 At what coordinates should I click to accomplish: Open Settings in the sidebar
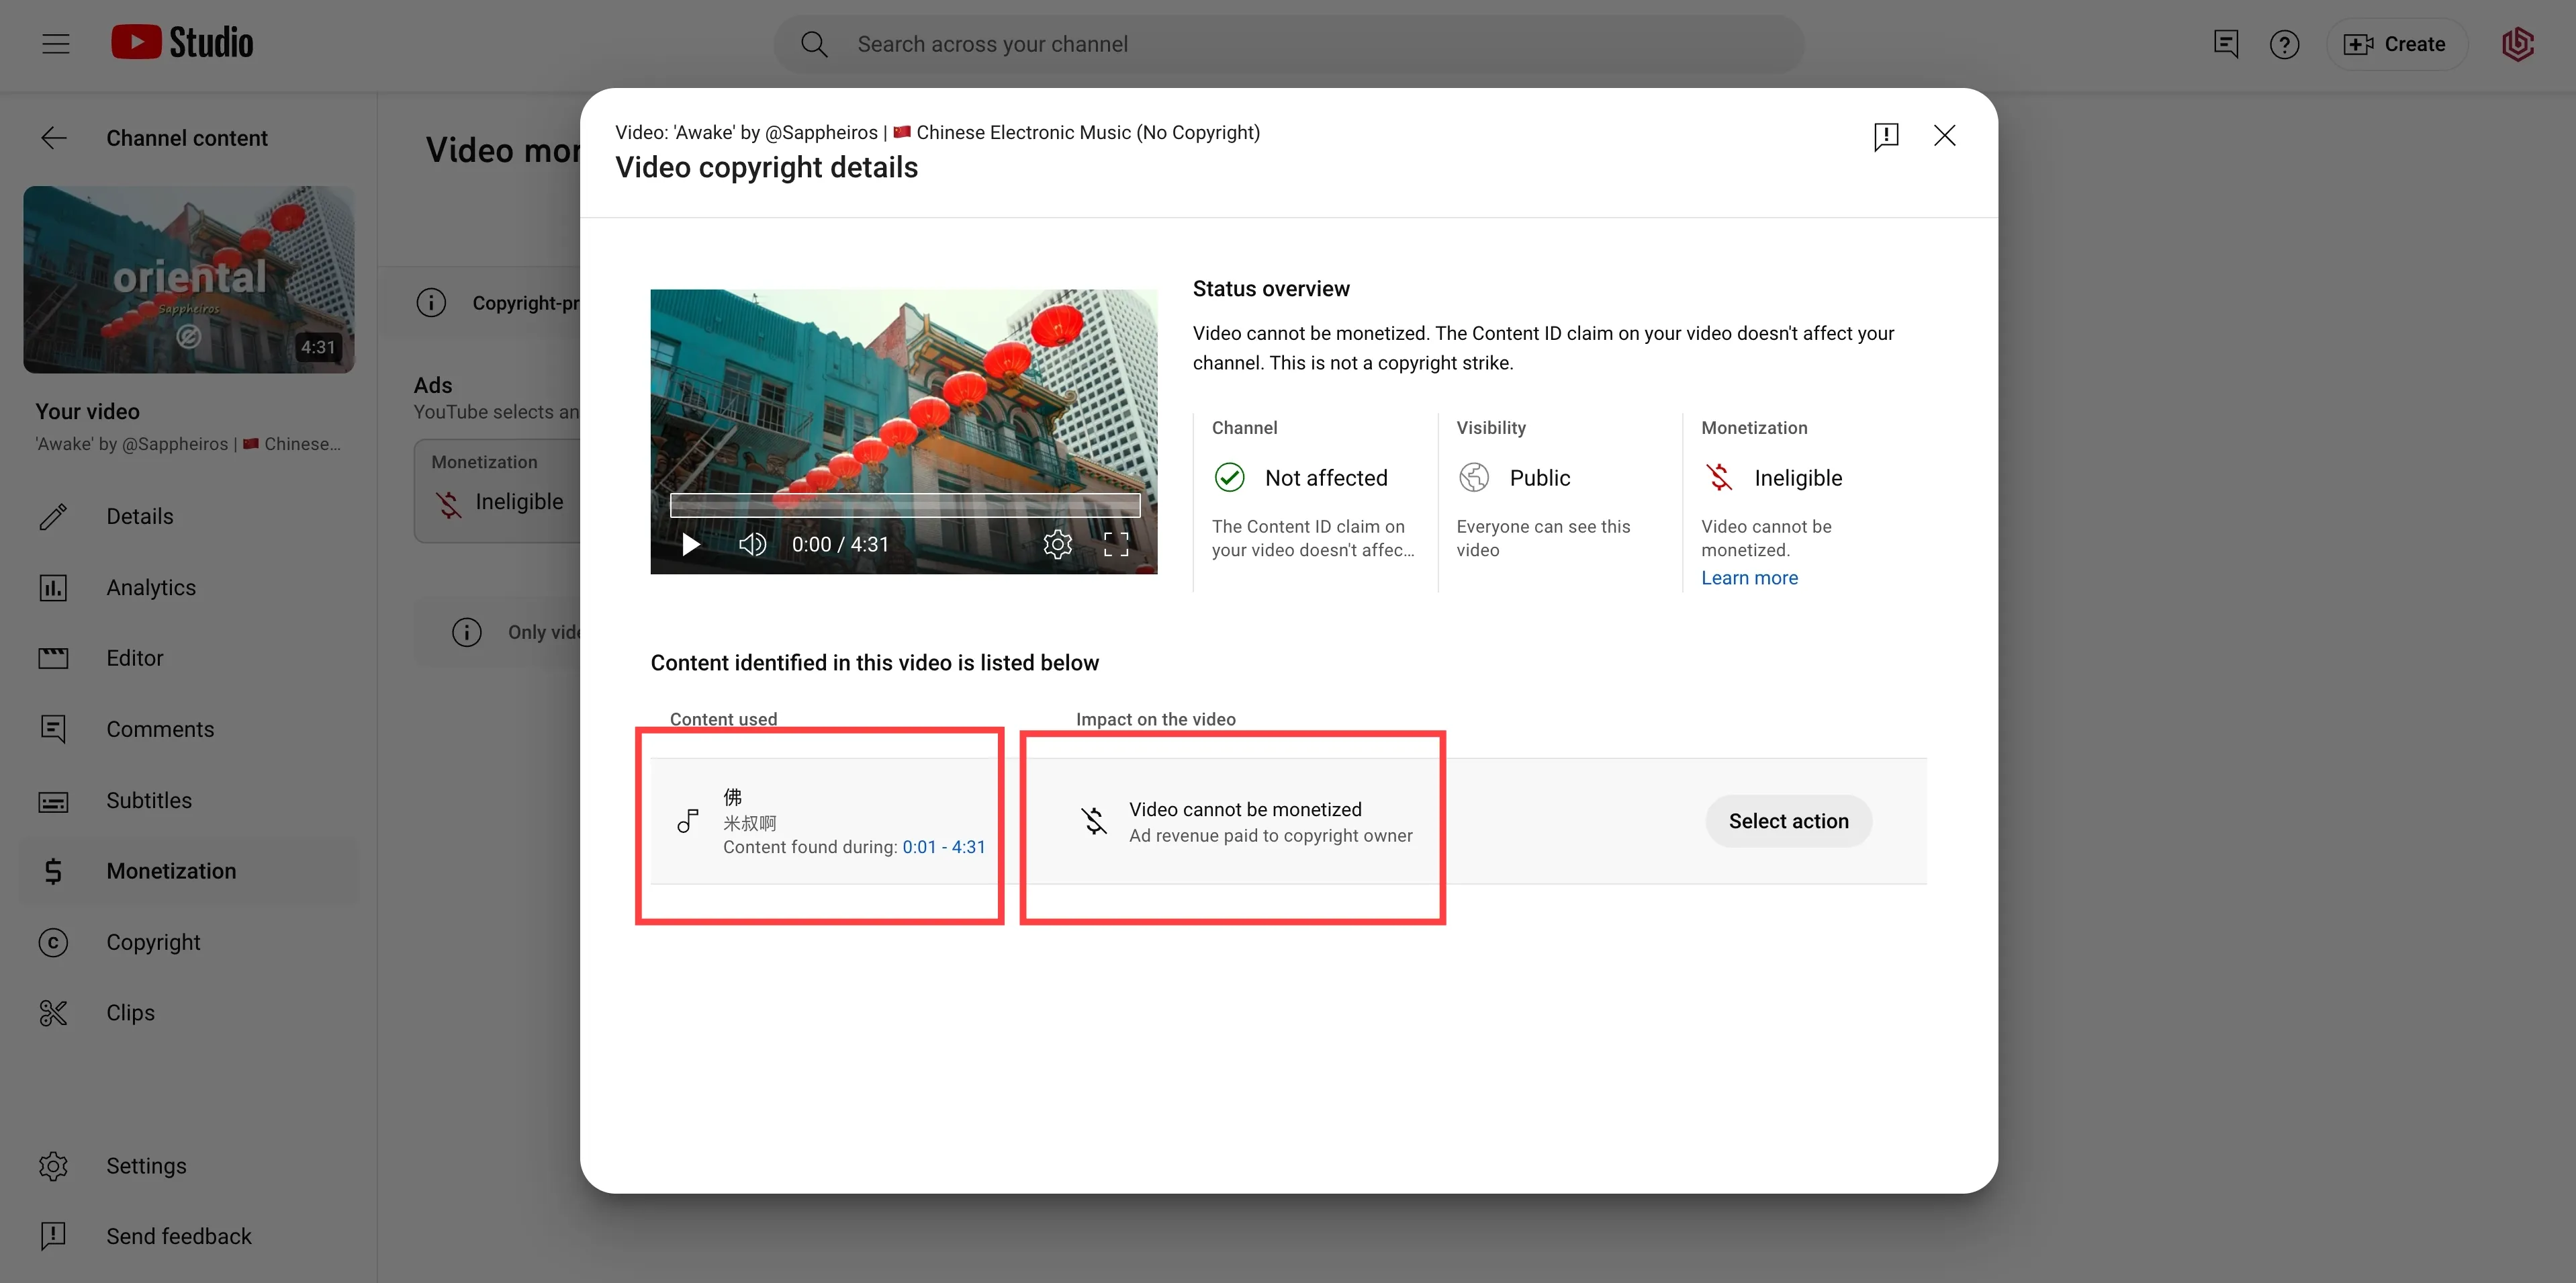click(x=188, y=1166)
